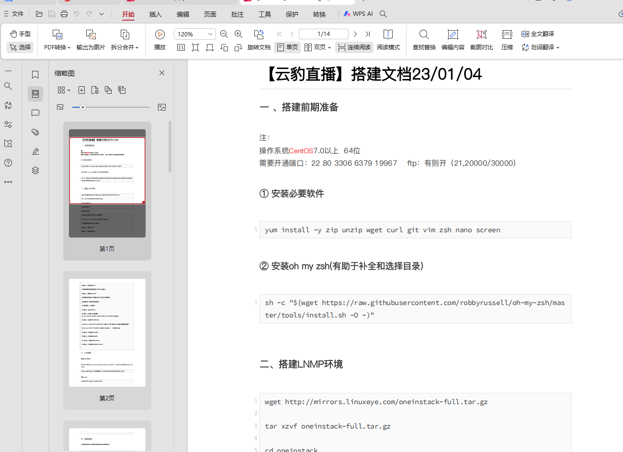The width and height of the screenshot is (623, 452).
Task: Set actual size 1:1 view
Action: [x=181, y=47]
